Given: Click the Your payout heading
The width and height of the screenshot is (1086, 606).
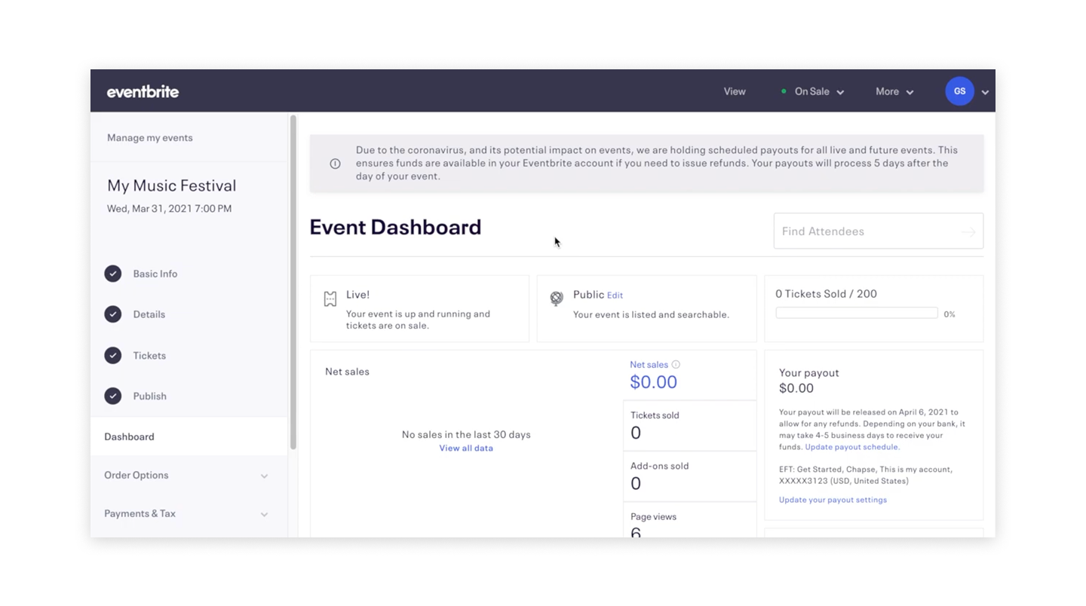Looking at the screenshot, I should [x=808, y=372].
